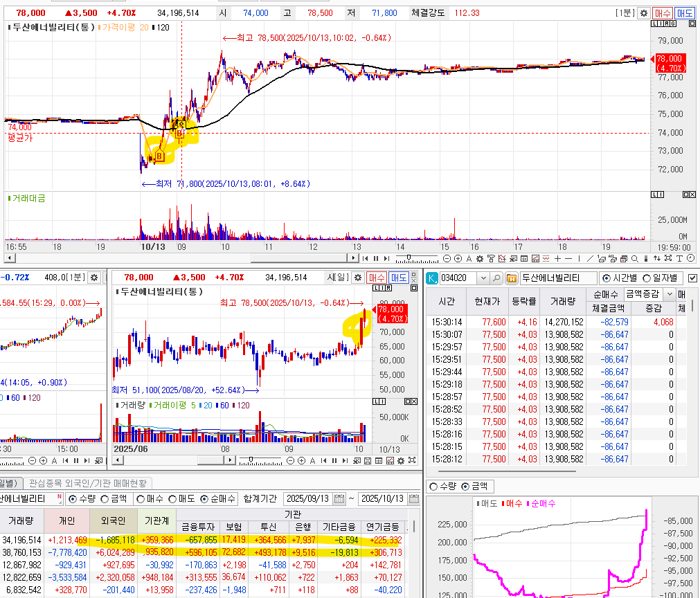The height and width of the screenshot is (598, 700).
Task: Click single eraser tool icon in main toolbar
Action: [602, 258]
